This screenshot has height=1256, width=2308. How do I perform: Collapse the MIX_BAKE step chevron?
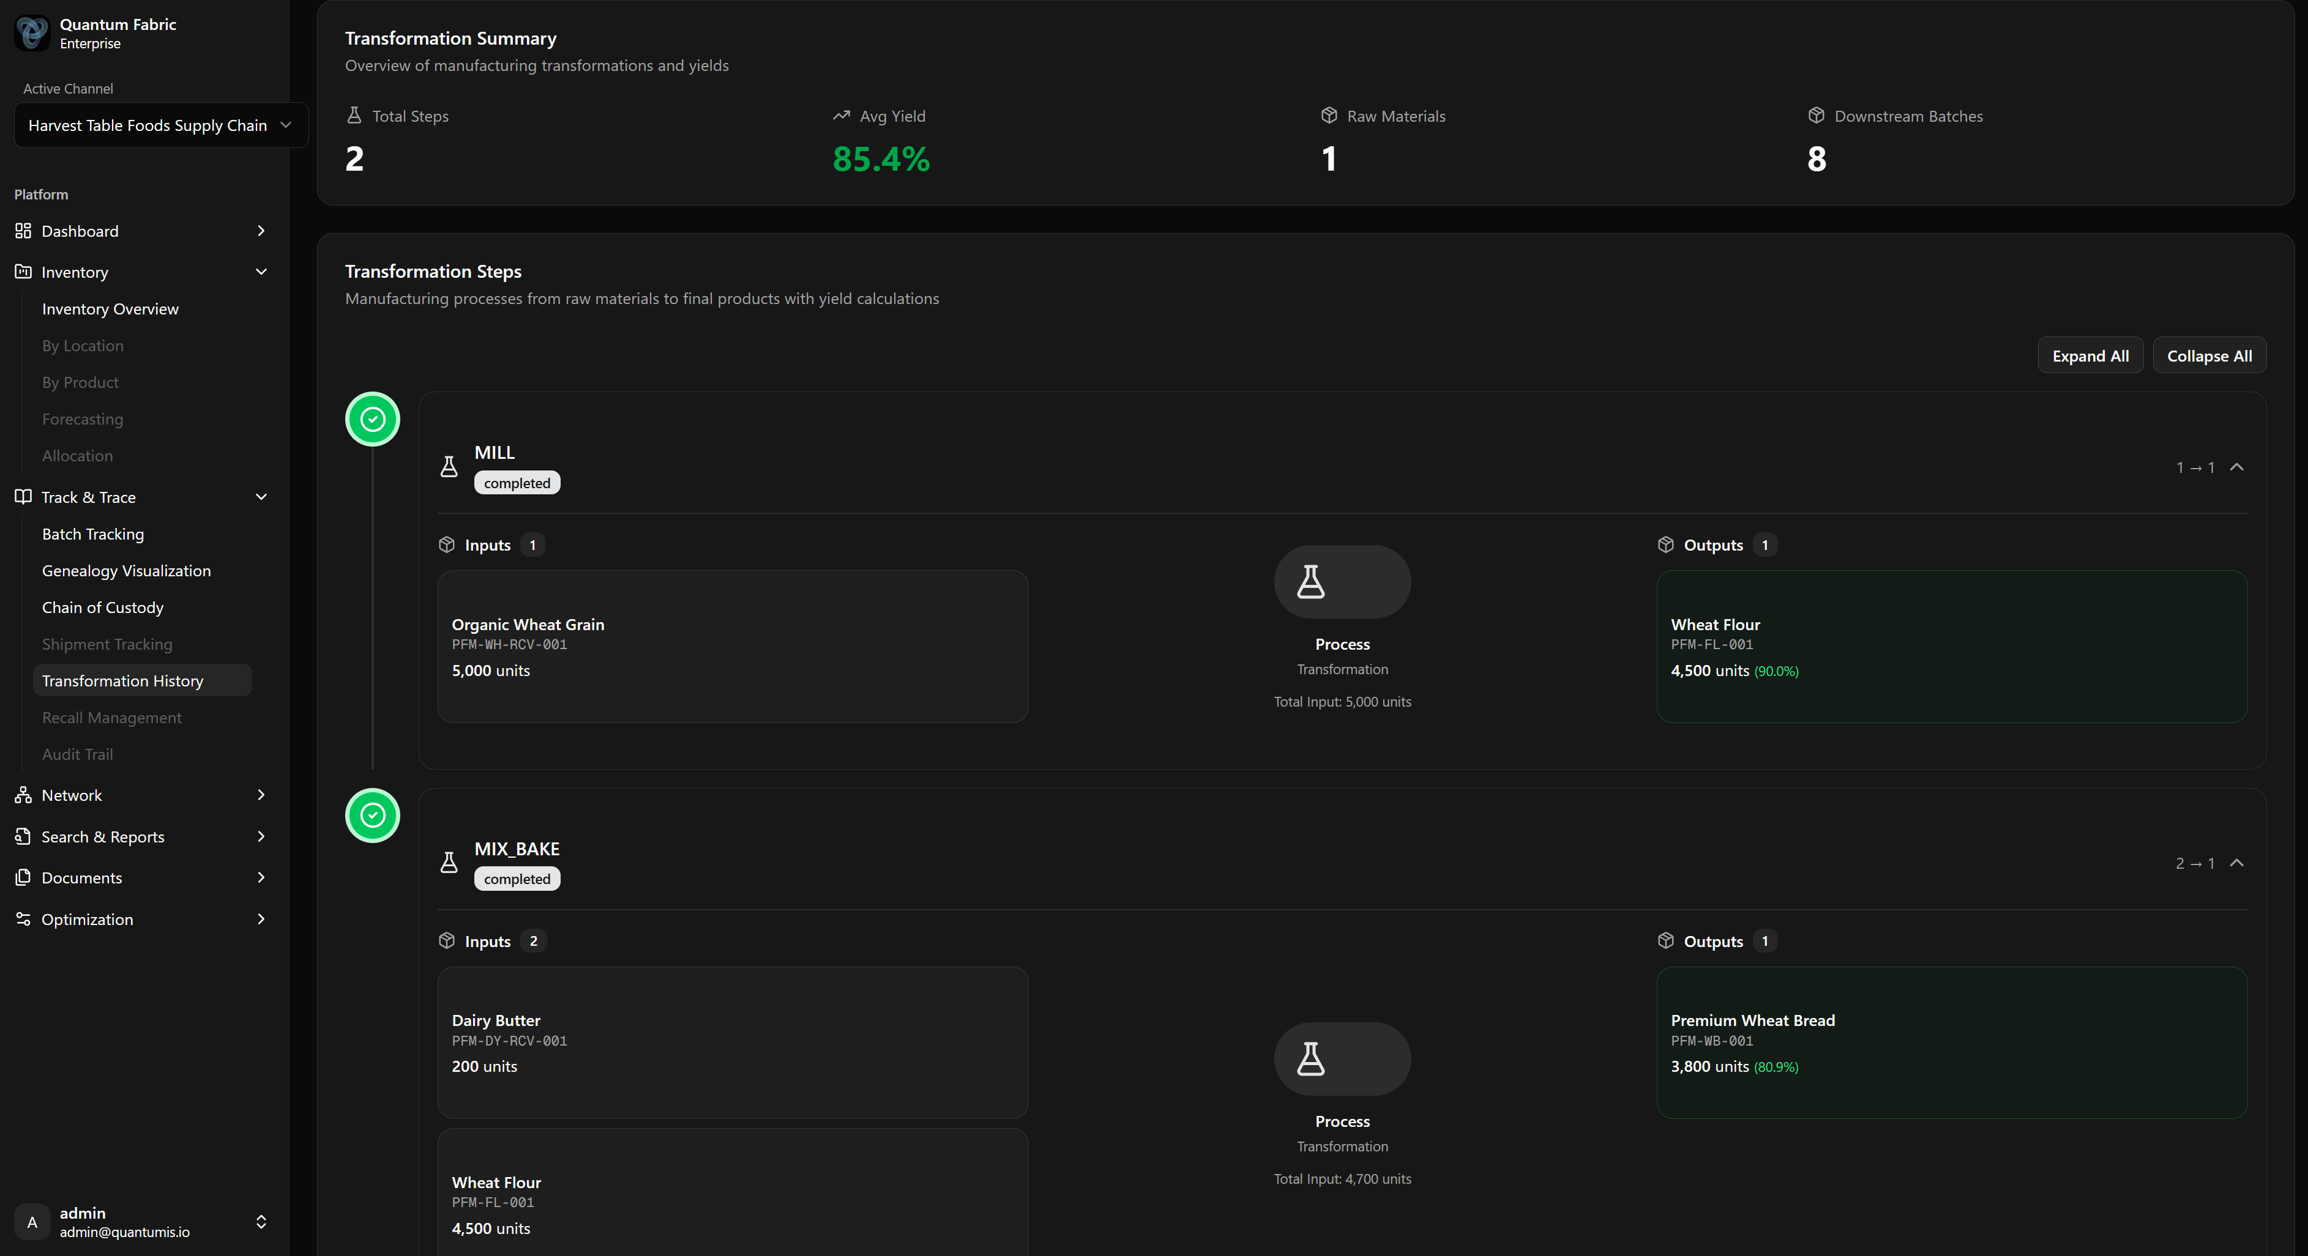[2236, 863]
